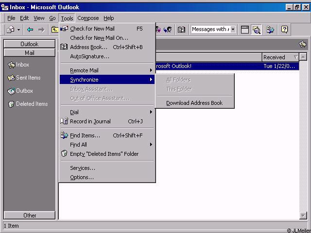Select AutoSignature... from the Tools menu
This screenshot has height=233, width=311.
(x=107, y=56)
